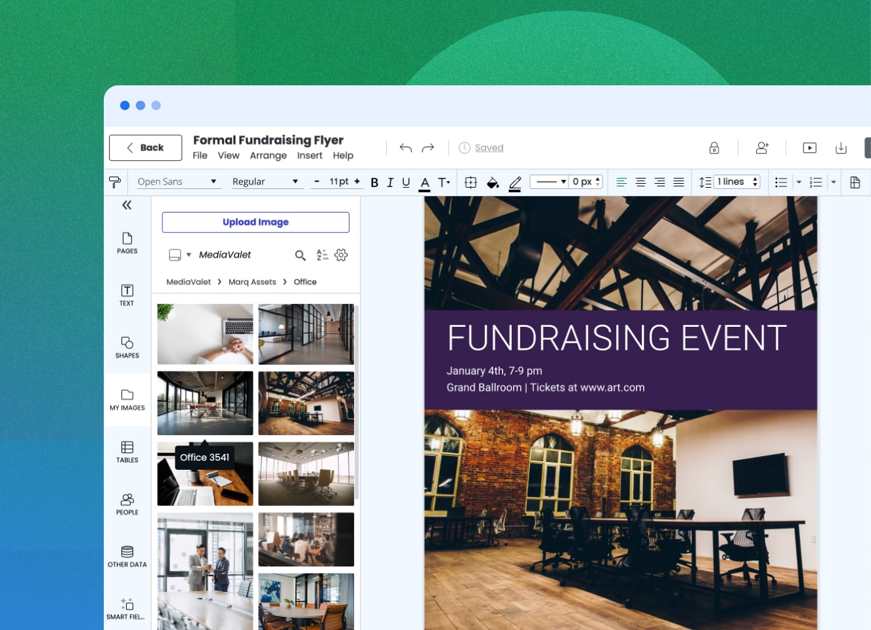
Task: Toggle bold text formatting
Action: (374, 182)
